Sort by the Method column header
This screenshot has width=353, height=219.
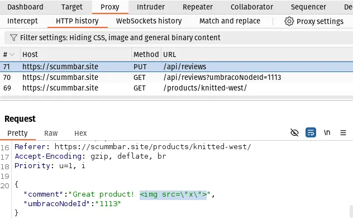146,54
